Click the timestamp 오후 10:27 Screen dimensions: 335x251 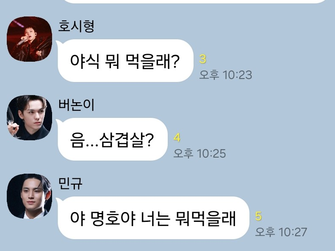281,232
